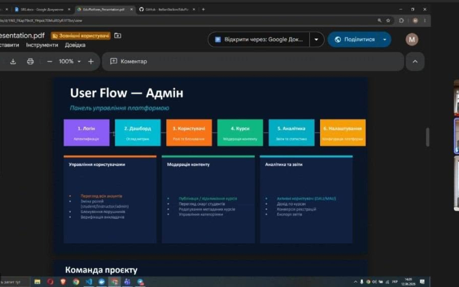
Task: Click the yellow '6. Налаштування' flow box
Action: [x=343, y=133]
